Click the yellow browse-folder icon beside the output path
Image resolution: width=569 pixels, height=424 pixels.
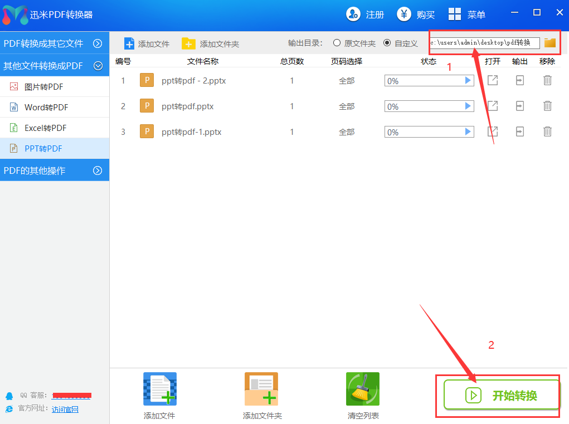click(x=550, y=43)
